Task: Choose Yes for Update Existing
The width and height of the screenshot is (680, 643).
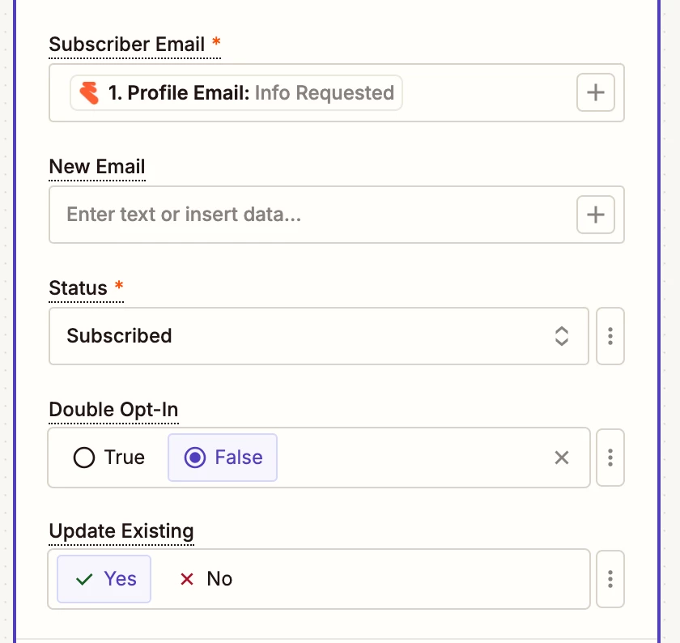Action: pos(104,579)
